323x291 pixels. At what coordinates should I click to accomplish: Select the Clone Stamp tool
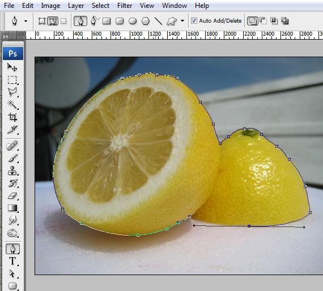12,170
